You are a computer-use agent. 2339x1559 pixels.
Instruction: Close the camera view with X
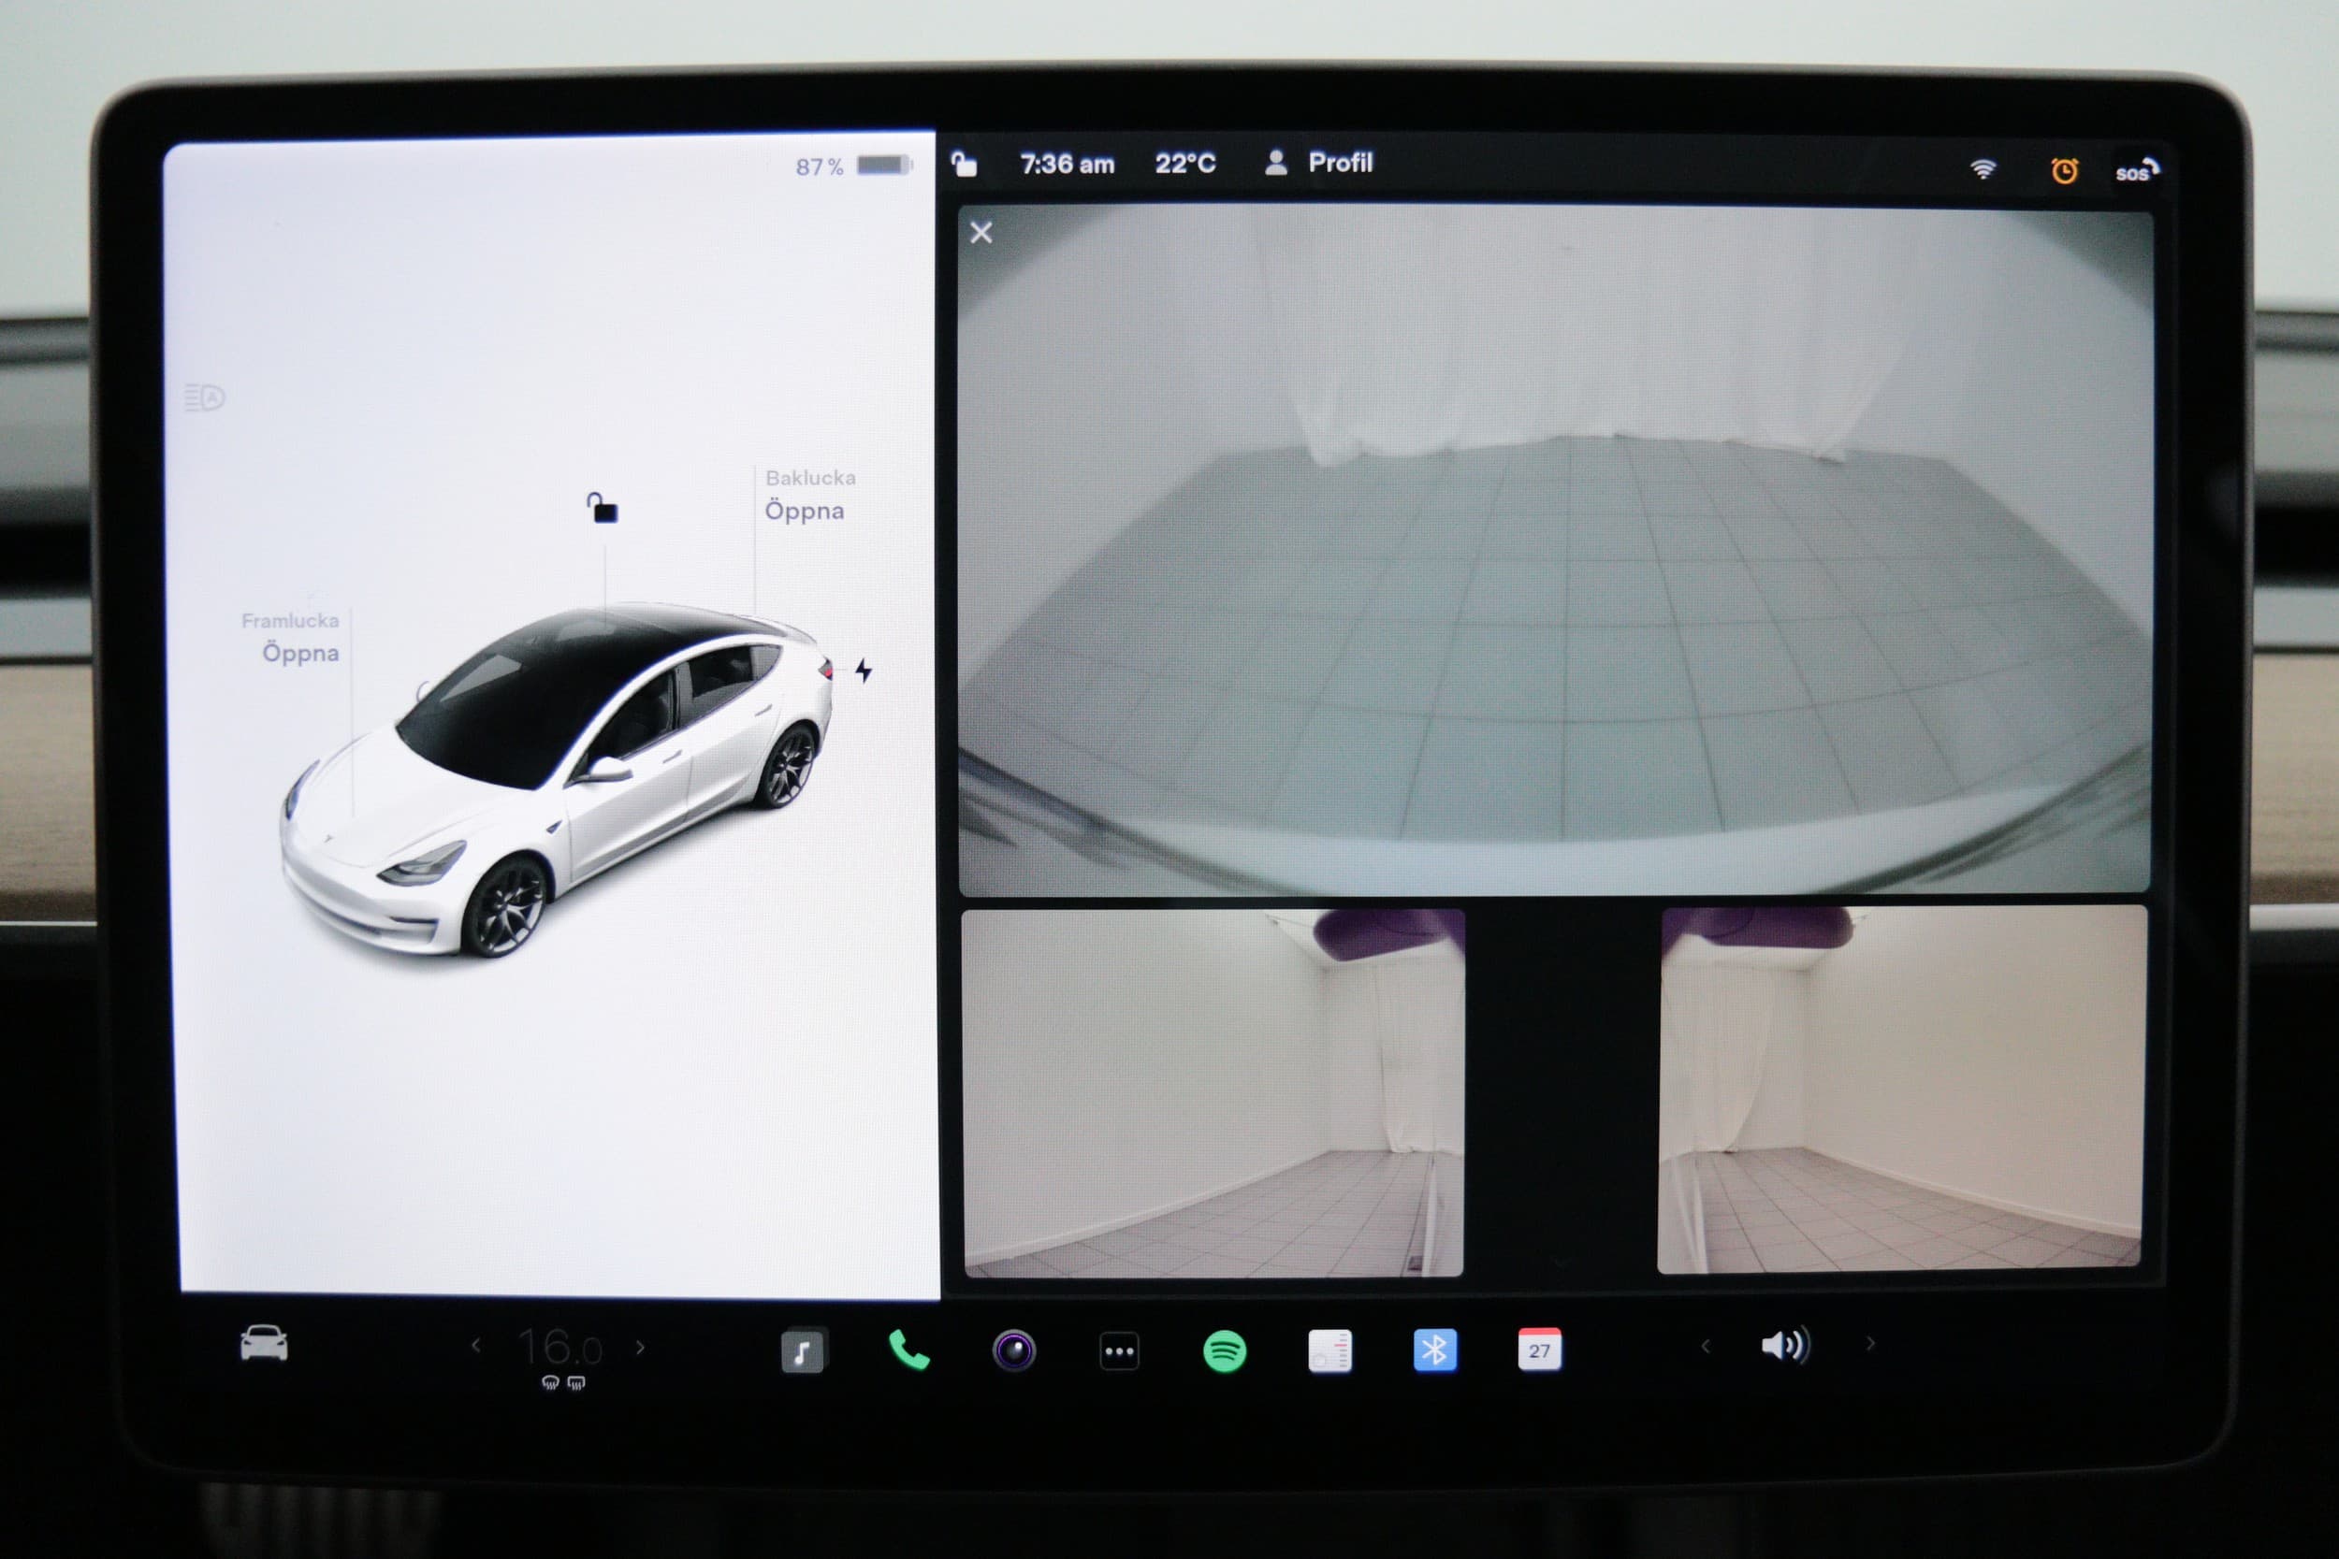pos(981,233)
